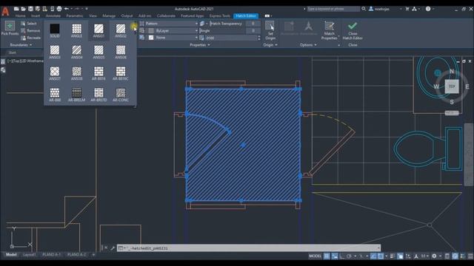Apply the ANSI35 hatch pattern

pos(99,50)
